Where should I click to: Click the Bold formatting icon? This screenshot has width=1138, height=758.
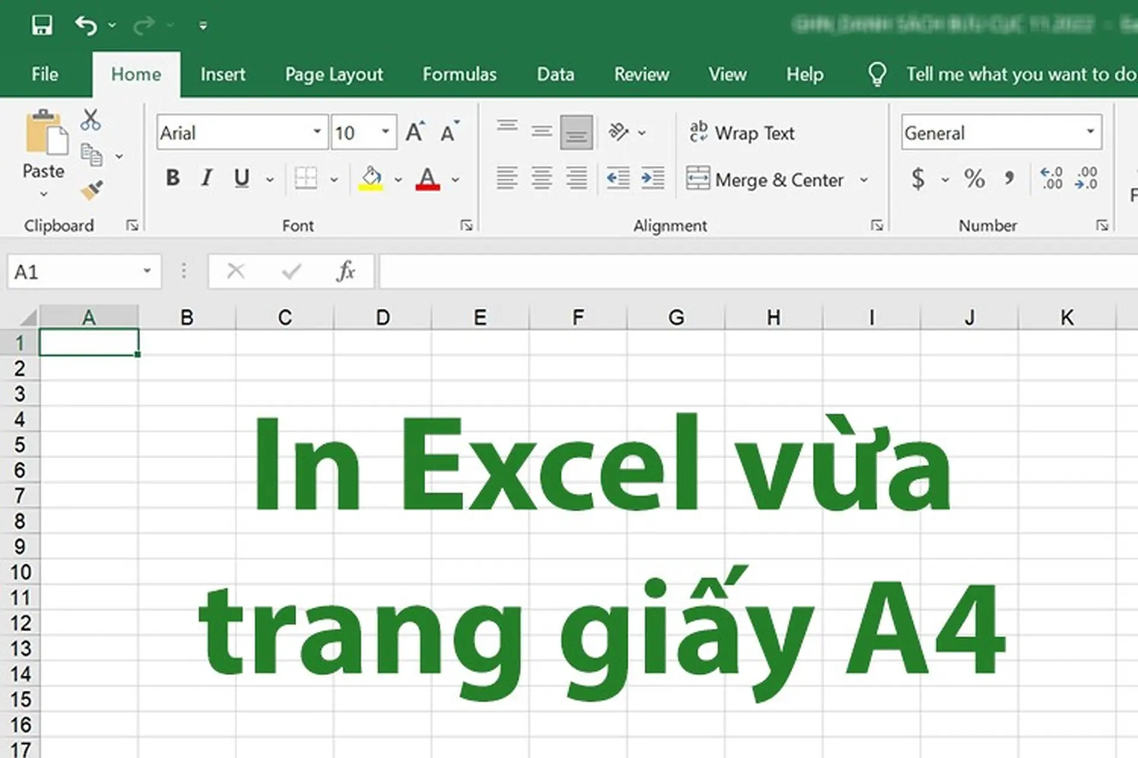(x=172, y=178)
